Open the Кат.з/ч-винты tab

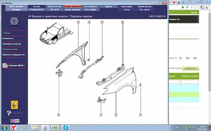coord(91,6)
